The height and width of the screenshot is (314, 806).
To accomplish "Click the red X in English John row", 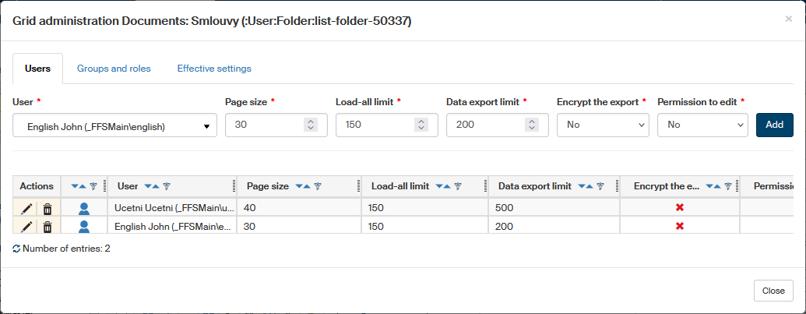I will [679, 226].
